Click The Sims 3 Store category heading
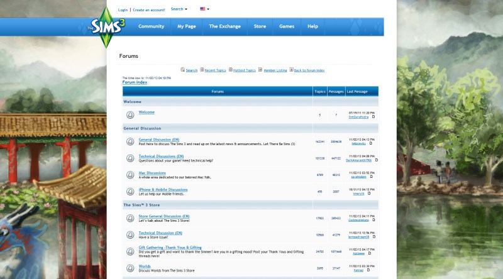 (141, 205)
